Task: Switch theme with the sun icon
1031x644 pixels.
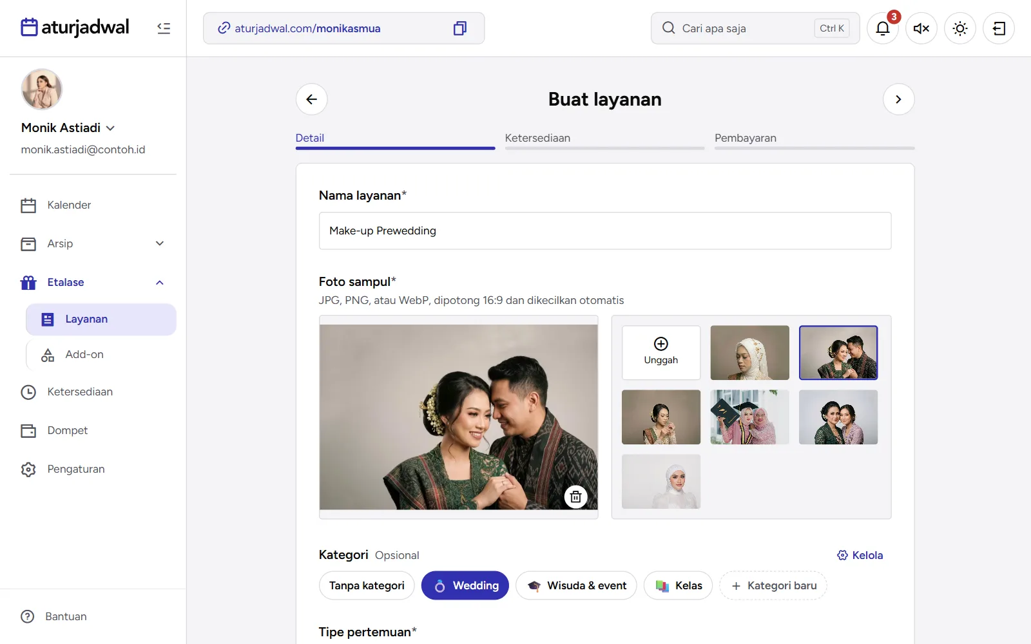Action: click(960, 28)
